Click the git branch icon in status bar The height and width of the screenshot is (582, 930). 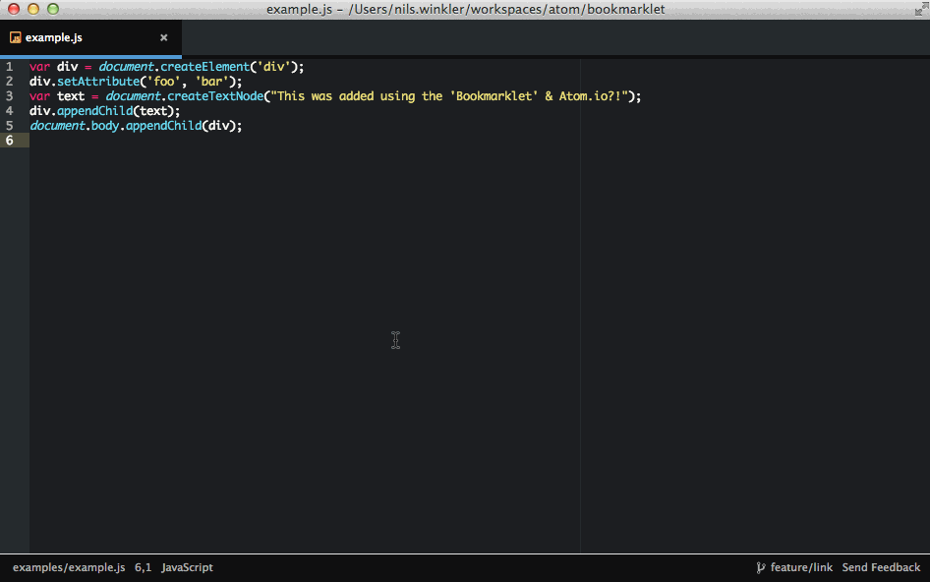[x=760, y=568]
